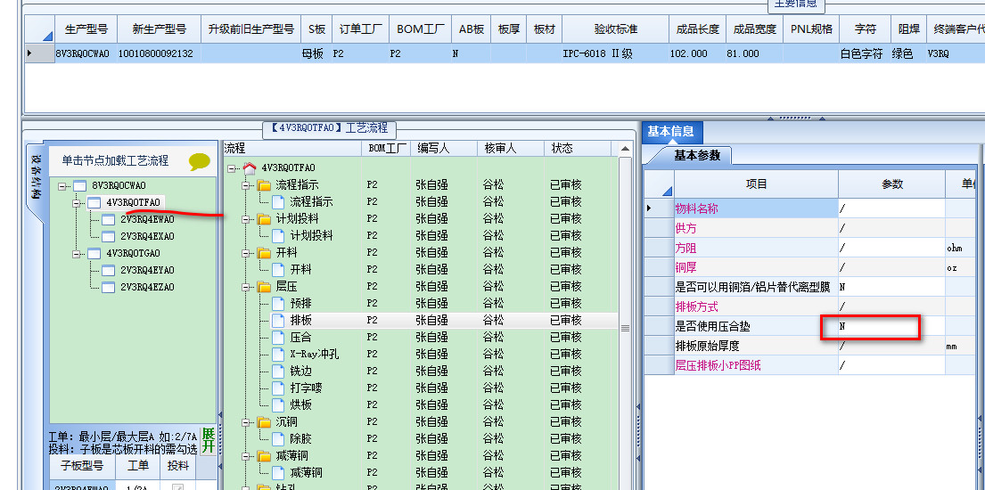Click the 计划投料 folder icon
This screenshot has width=985, height=490.
tap(264, 218)
